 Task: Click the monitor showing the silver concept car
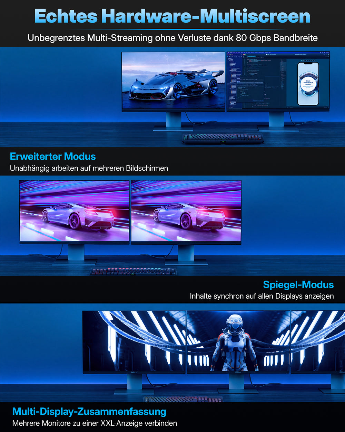pyautogui.click(x=173, y=82)
